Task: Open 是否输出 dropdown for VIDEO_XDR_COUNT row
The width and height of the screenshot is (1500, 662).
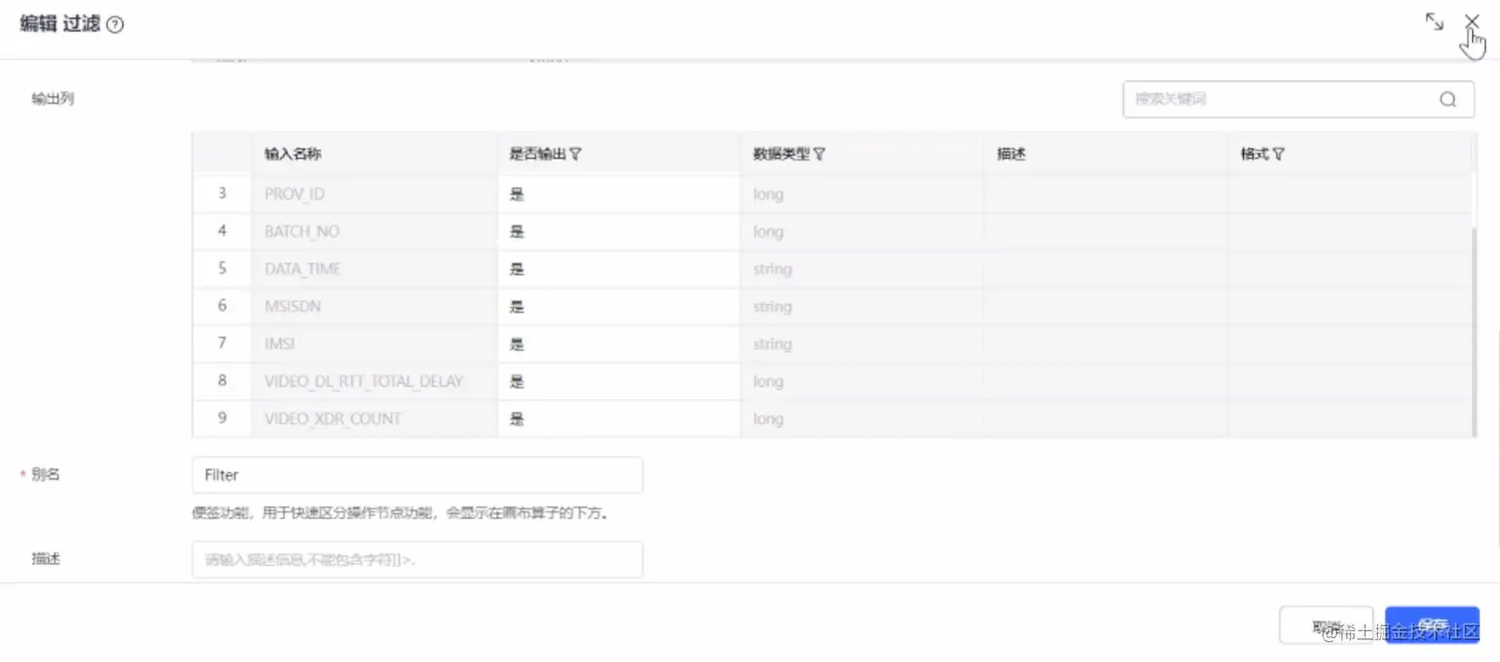Action: coord(619,419)
